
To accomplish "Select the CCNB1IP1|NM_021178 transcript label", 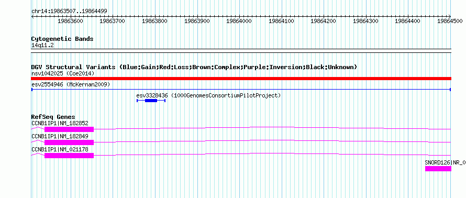I will tap(60, 149).
